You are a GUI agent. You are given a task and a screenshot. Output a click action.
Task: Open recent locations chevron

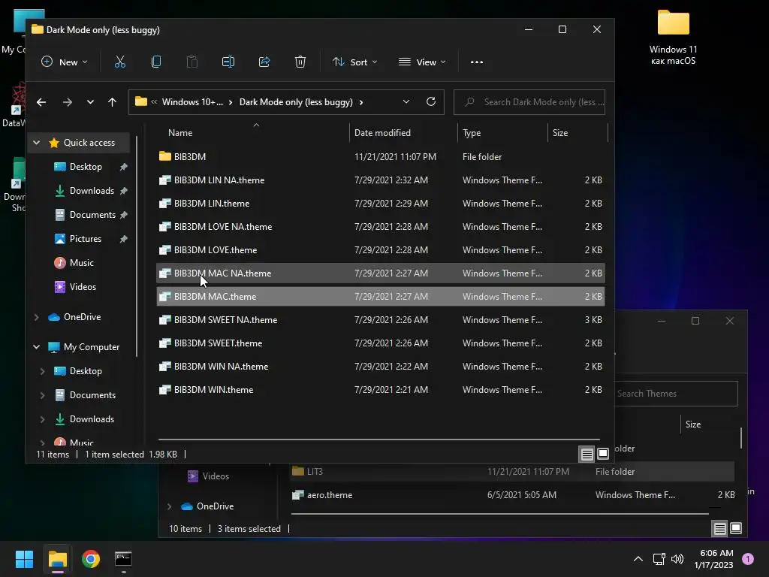(x=90, y=102)
